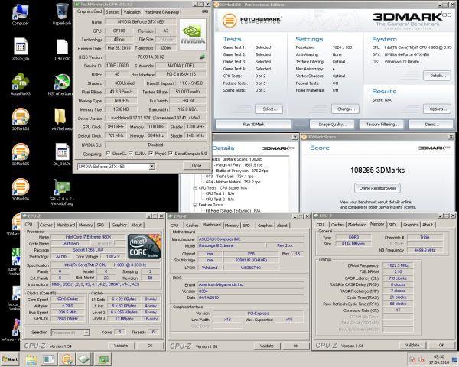Viewport: 459px width, 367px height.
Task: Click the Texture Filtering... button
Action: coord(382,125)
